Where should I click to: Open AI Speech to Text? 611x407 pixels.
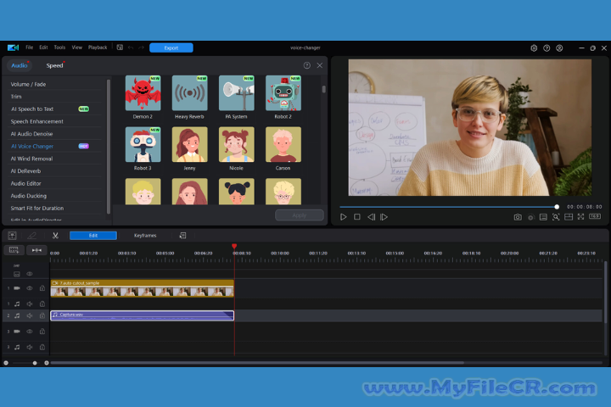54,109
